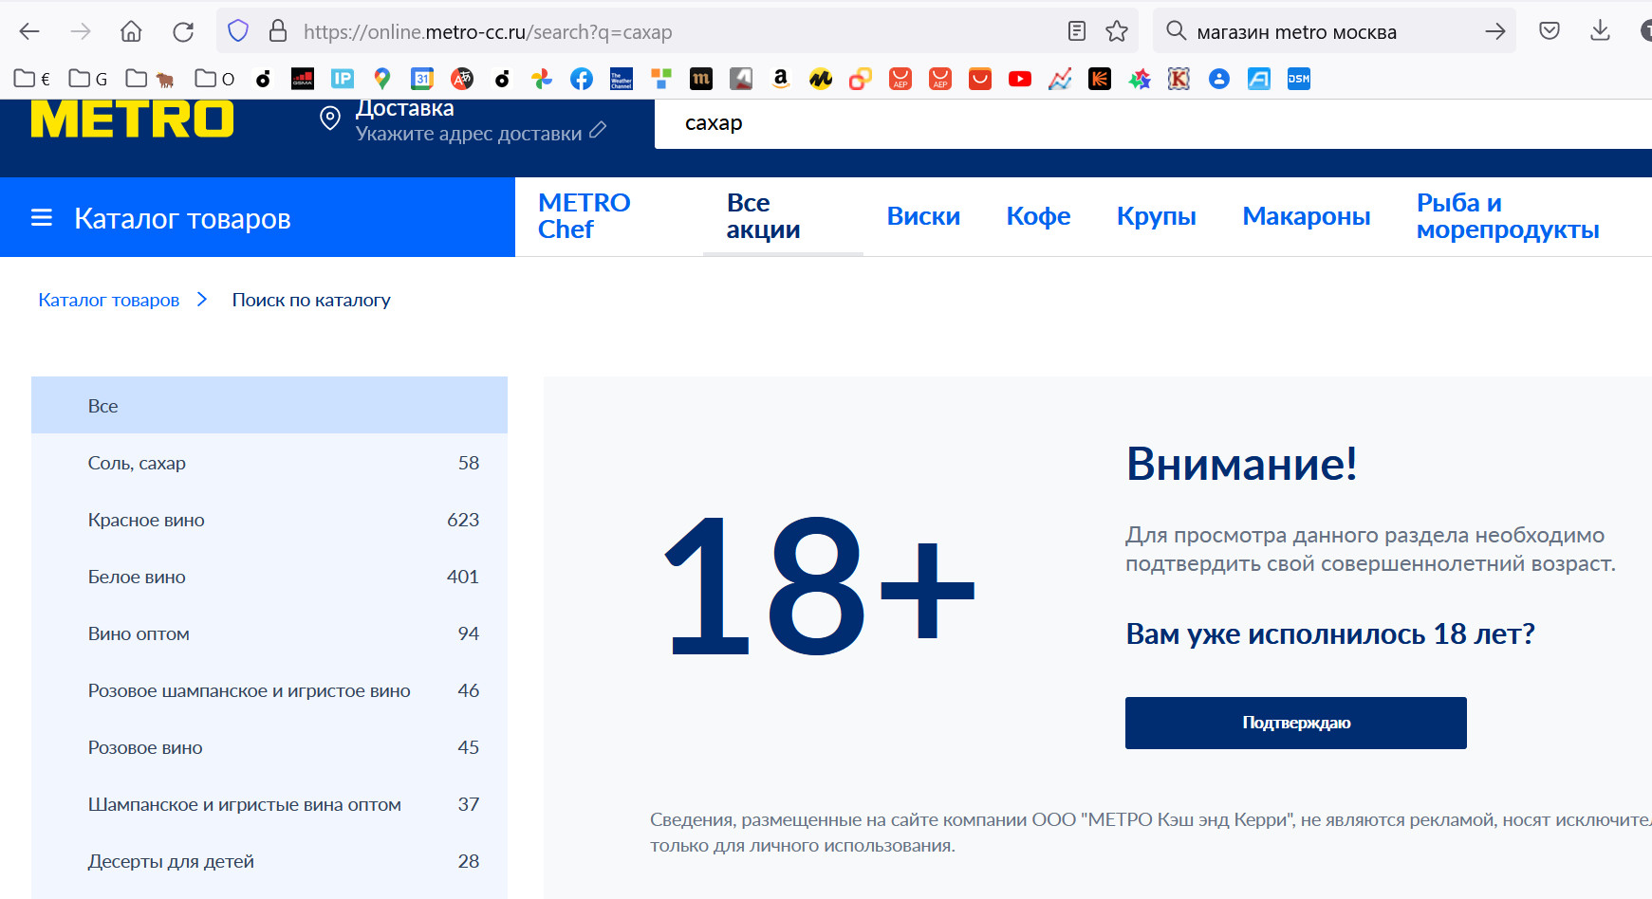Open the € bookmarks folder
Image resolution: width=1652 pixels, height=899 pixels.
(32, 79)
